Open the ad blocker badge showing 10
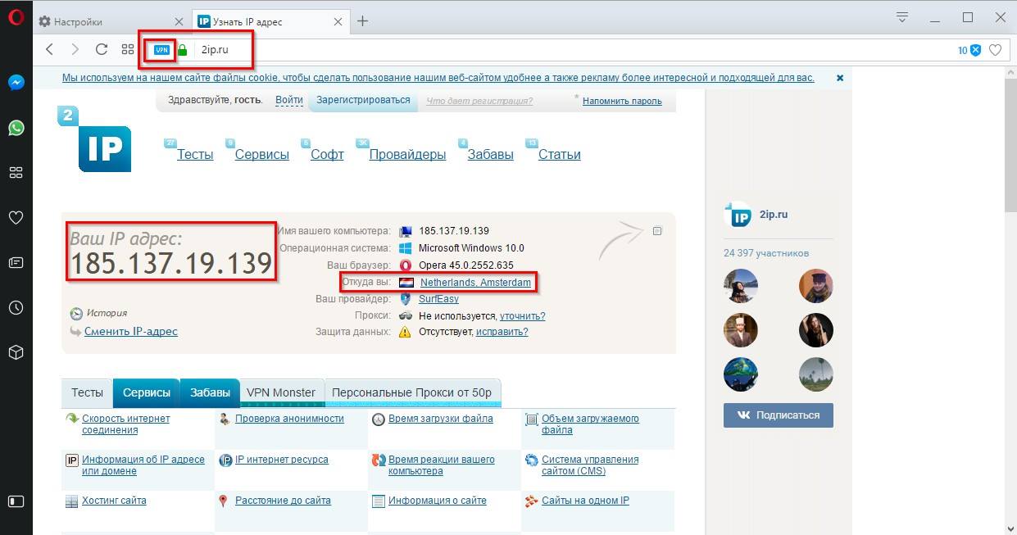1017x535 pixels. 969,50
